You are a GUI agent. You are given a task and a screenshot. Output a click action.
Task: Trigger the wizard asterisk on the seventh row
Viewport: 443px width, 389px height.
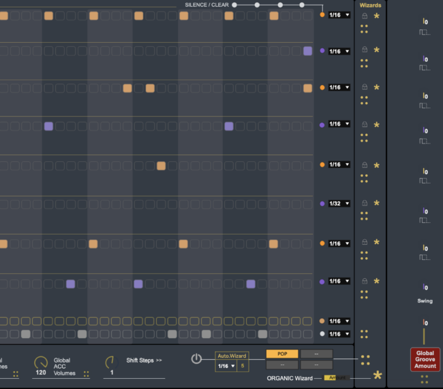377,242
